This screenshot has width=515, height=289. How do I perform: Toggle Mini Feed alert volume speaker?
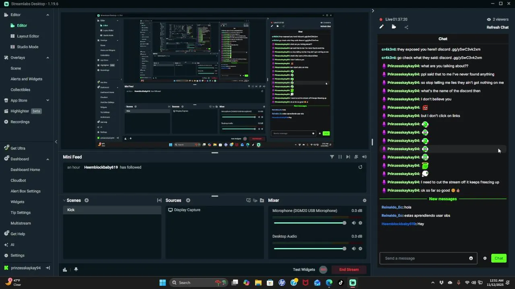click(x=365, y=157)
